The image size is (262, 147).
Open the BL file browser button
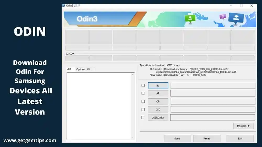[x=158, y=86]
